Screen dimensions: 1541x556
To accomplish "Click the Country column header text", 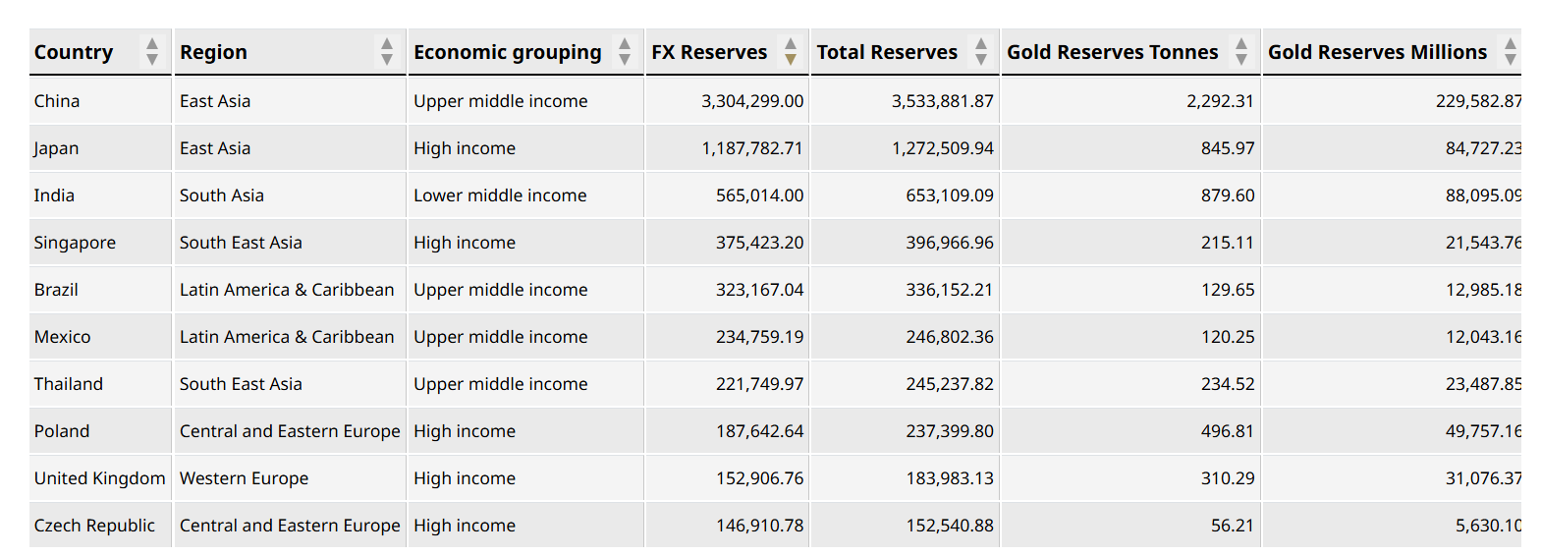I will (74, 52).
